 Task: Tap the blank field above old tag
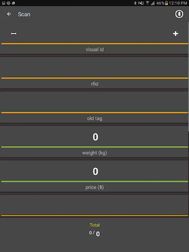click(95, 101)
